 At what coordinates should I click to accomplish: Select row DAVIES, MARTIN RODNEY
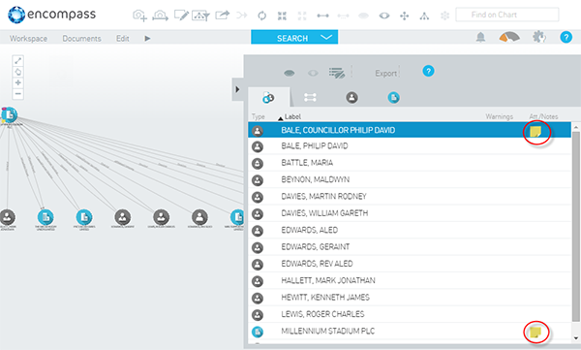click(x=410, y=197)
